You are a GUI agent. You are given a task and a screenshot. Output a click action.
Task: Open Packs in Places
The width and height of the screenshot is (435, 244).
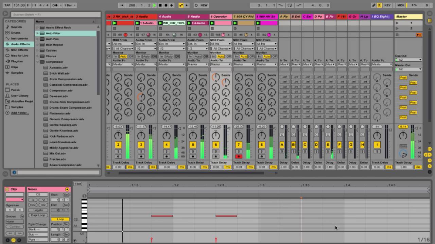[x=15, y=90]
